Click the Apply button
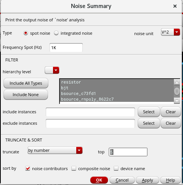This screenshot has width=183, height=185. [x=148, y=180]
